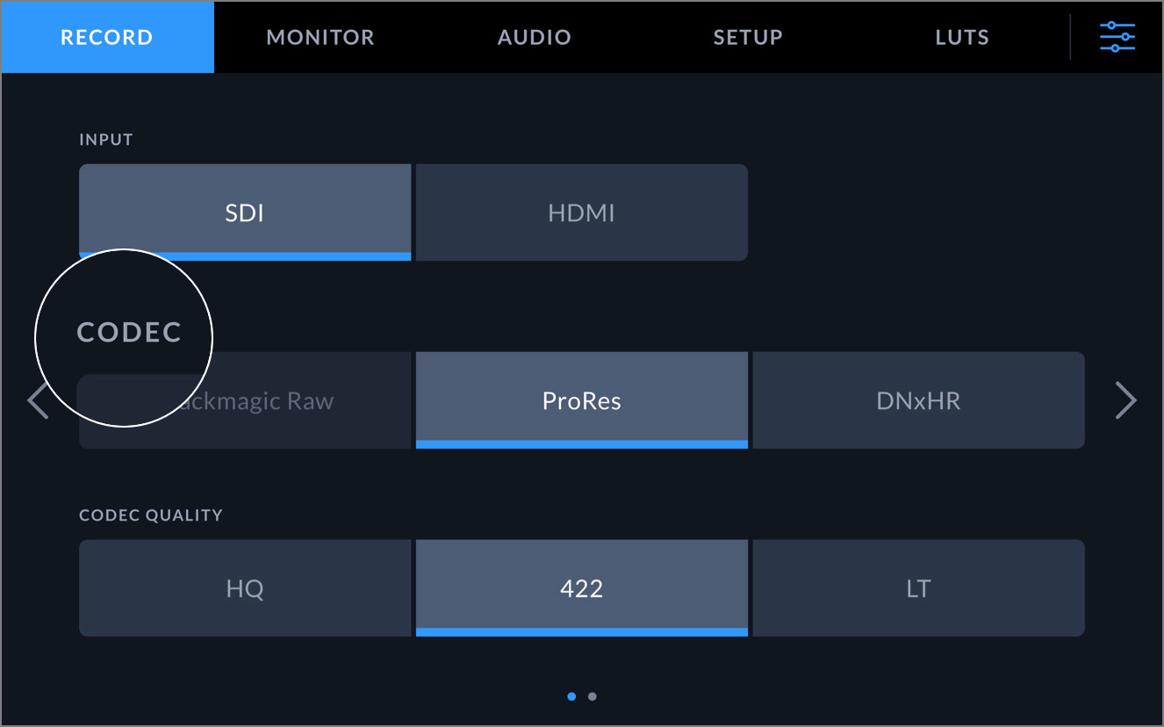Switch to the AUDIO tab
Image resolution: width=1164 pixels, height=727 pixels.
[534, 37]
